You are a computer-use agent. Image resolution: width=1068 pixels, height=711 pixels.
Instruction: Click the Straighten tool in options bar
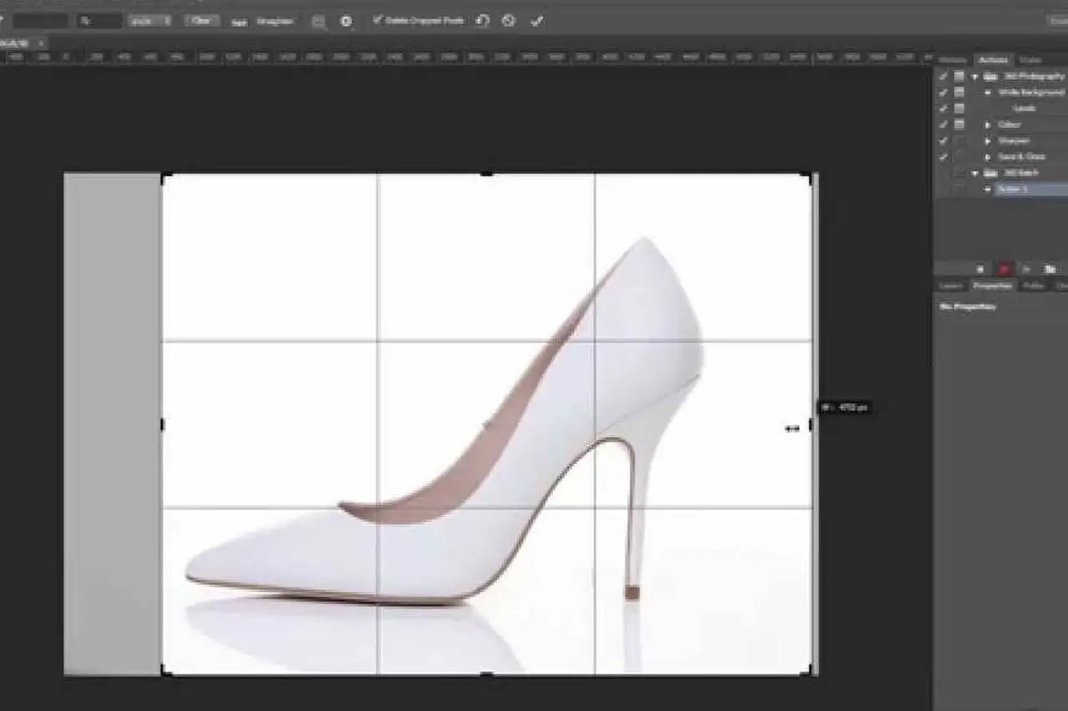[x=266, y=22]
